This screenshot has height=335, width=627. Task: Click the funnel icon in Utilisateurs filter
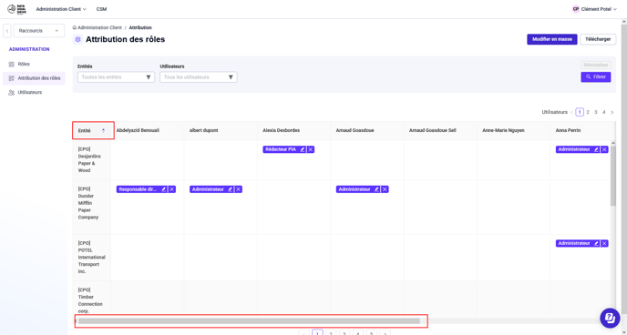231,77
